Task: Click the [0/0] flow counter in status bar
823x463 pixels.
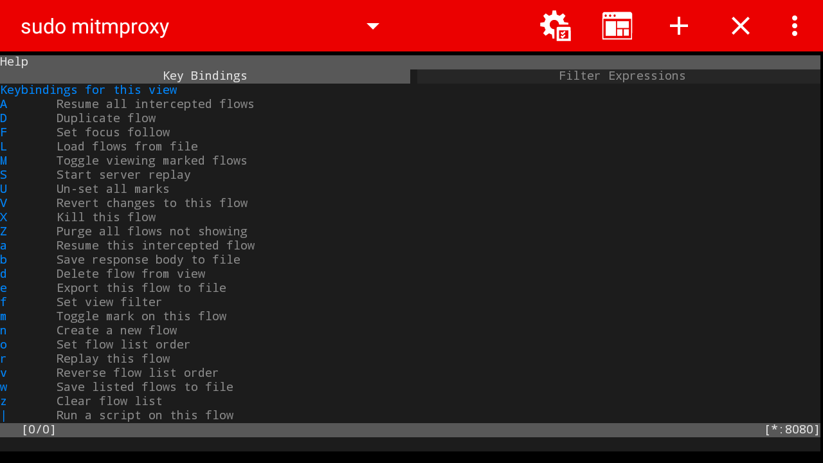Action: coord(39,430)
